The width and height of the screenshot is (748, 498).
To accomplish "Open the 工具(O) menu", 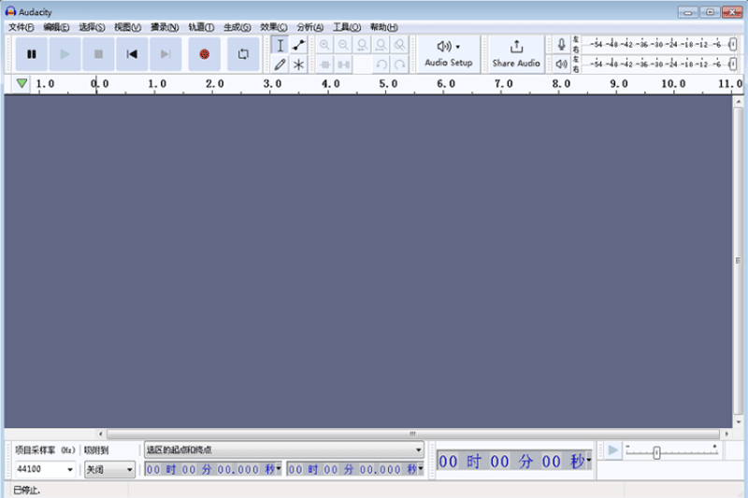I will 346,27.
